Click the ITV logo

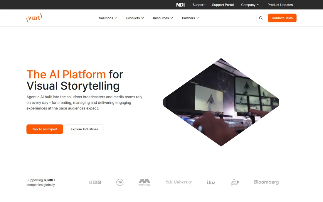[211, 182]
